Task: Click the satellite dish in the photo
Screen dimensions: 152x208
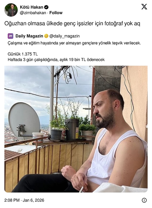Action: click(24, 121)
